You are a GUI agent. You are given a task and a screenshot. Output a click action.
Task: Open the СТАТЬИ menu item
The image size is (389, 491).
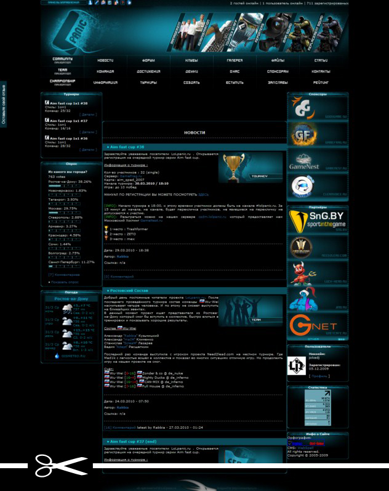tap(321, 60)
